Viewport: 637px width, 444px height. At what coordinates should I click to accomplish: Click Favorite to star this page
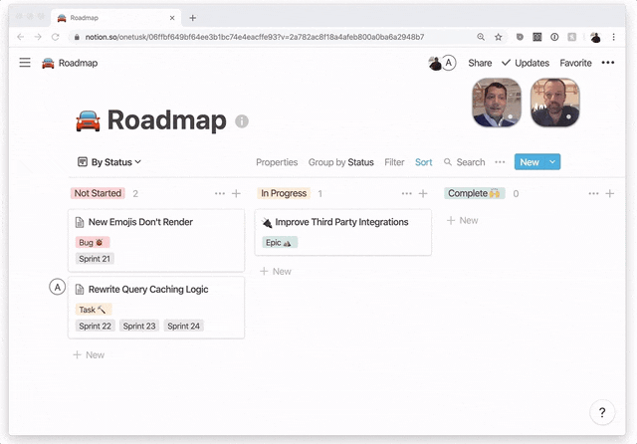[575, 63]
